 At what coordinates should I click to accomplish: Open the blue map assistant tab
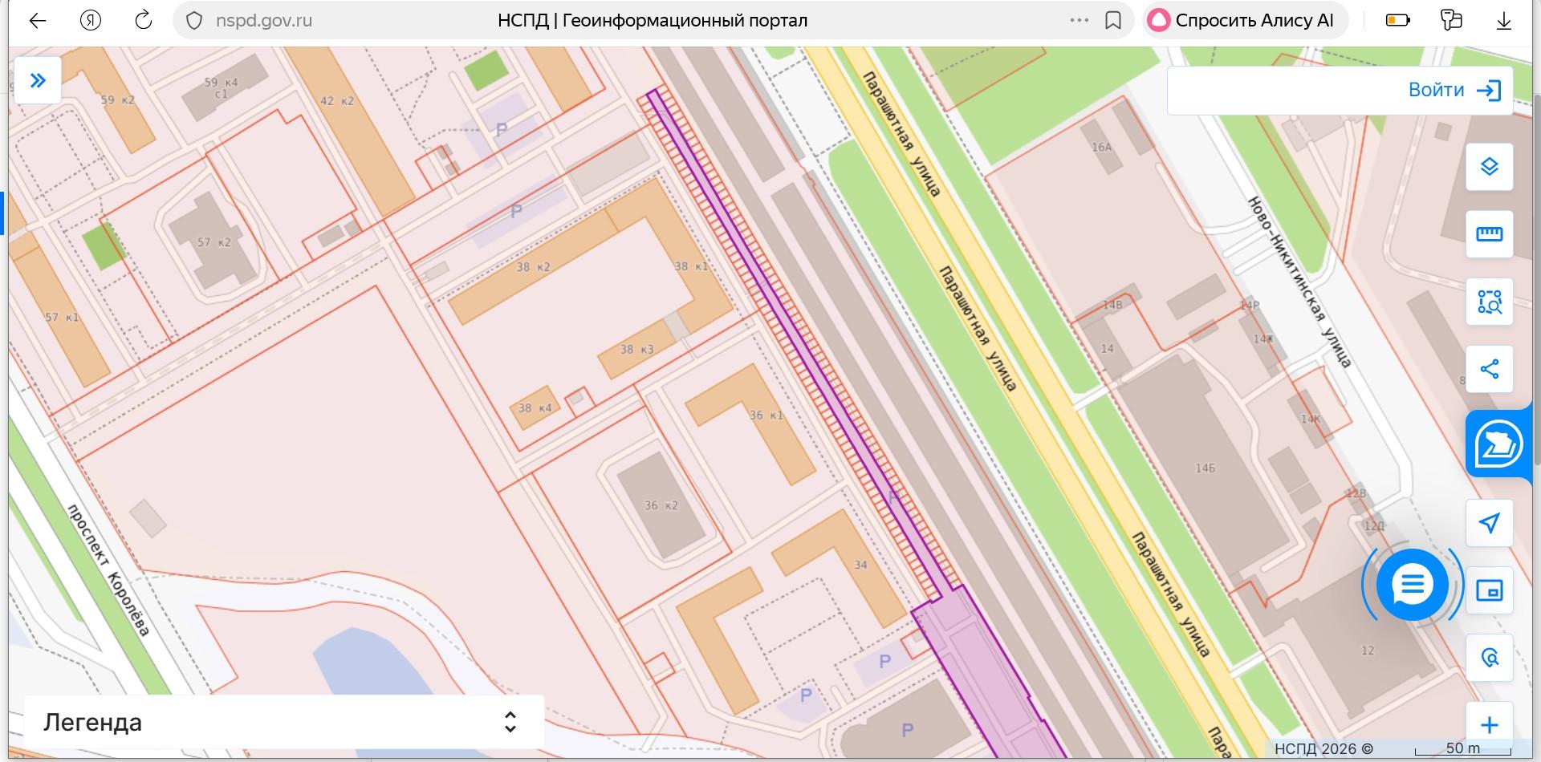tap(1498, 444)
